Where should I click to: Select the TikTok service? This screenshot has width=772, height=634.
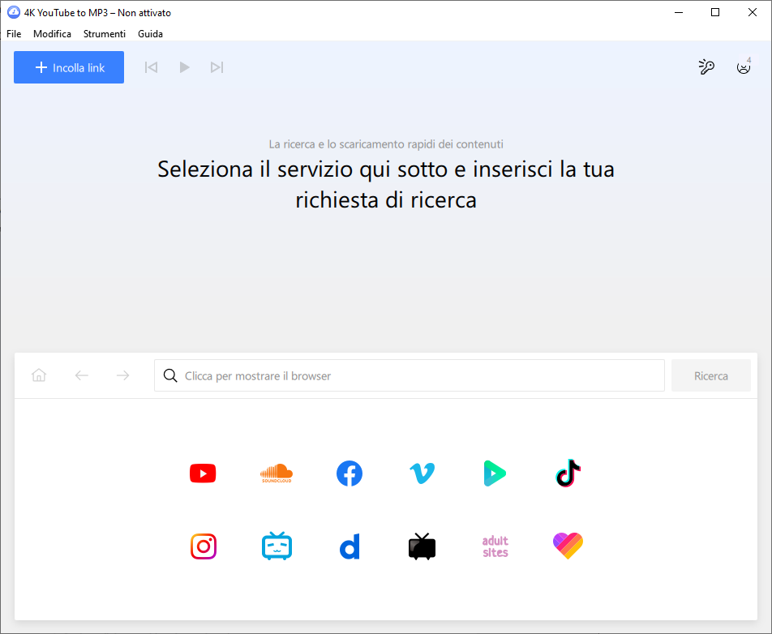click(568, 473)
